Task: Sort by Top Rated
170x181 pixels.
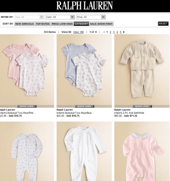Action: (x=42, y=24)
